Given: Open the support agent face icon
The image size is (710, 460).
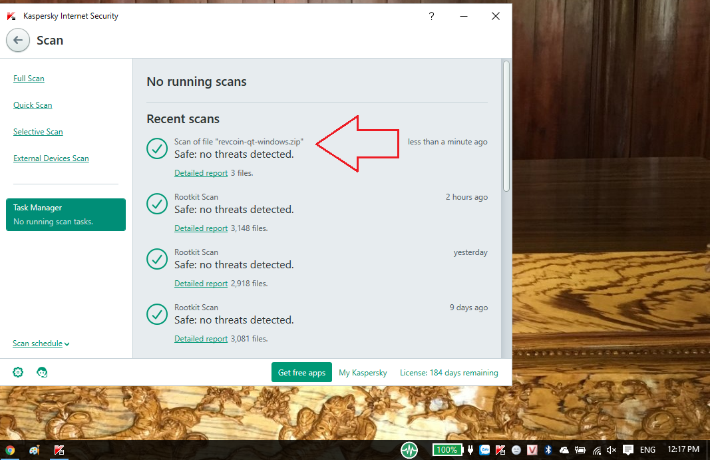Looking at the screenshot, I should 42,373.
